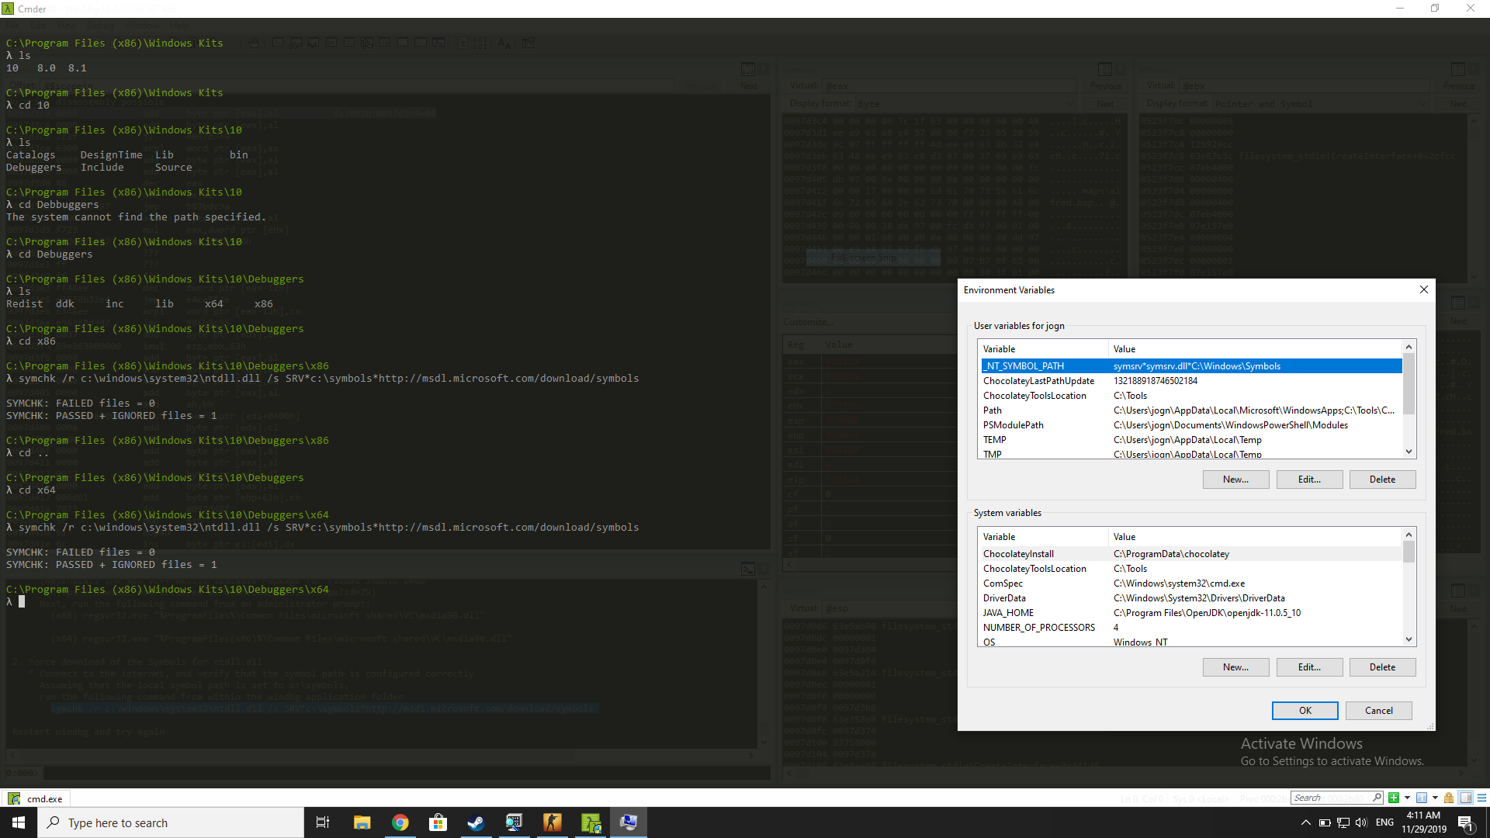Create a new console with the green plus icon

(x=1395, y=798)
